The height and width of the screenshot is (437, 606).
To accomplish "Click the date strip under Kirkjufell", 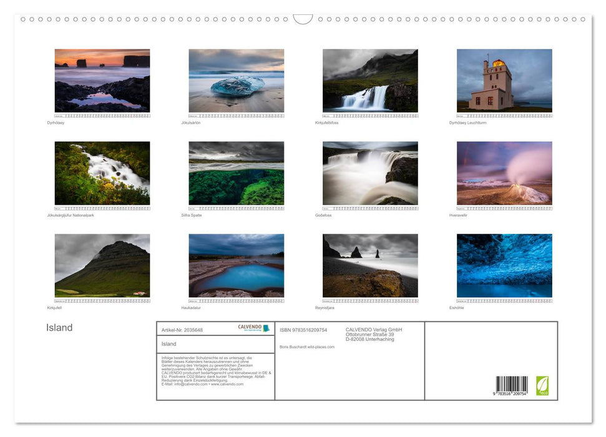I will [x=102, y=300].
